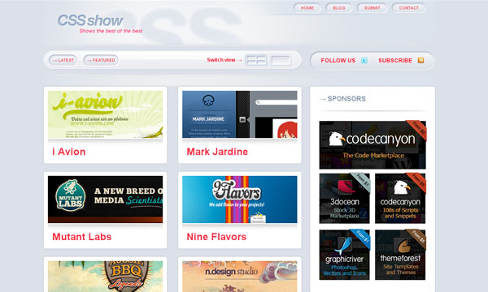Viewport: 488px width, 292px height.
Task: Open the Mark Jardine title link
Action: [x=217, y=152]
